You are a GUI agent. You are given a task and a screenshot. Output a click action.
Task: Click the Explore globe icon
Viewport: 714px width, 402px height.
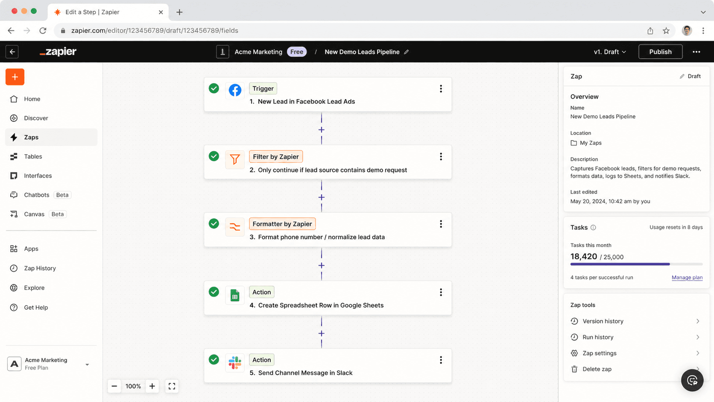tap(14, 288)
